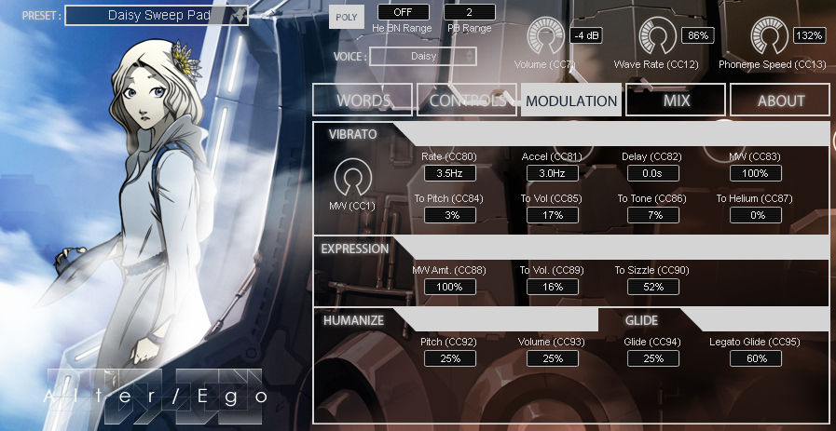Viewport: 836px width, 431px height.
Task: Click the Volume (CC7) knob
Action: (545, 35)
